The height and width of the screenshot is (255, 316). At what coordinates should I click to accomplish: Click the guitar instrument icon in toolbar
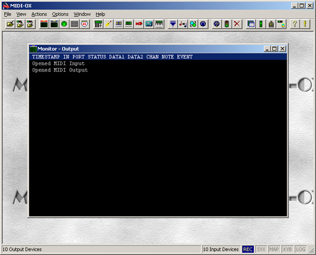pos(108,24)
